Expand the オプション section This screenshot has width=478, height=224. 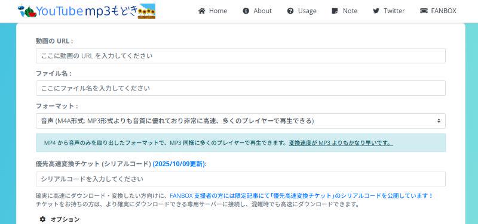tap(60, 219)
